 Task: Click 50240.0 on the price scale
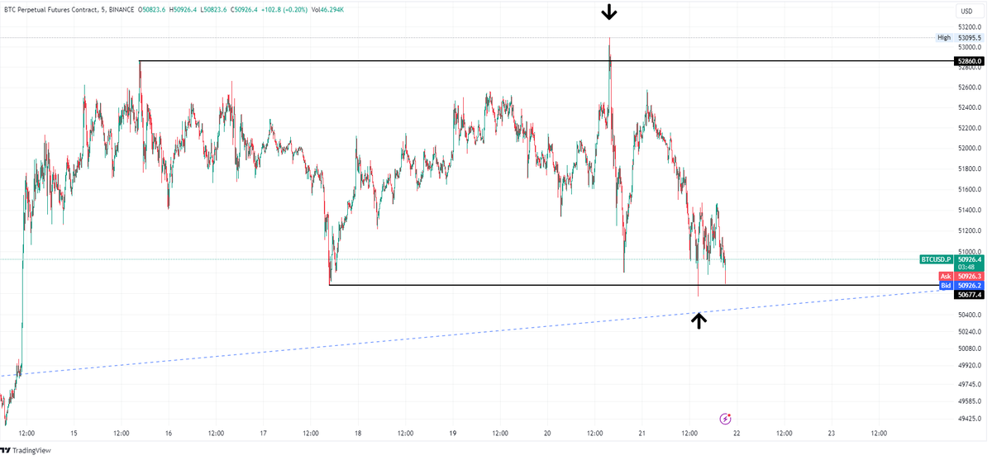tap(970, 332)
